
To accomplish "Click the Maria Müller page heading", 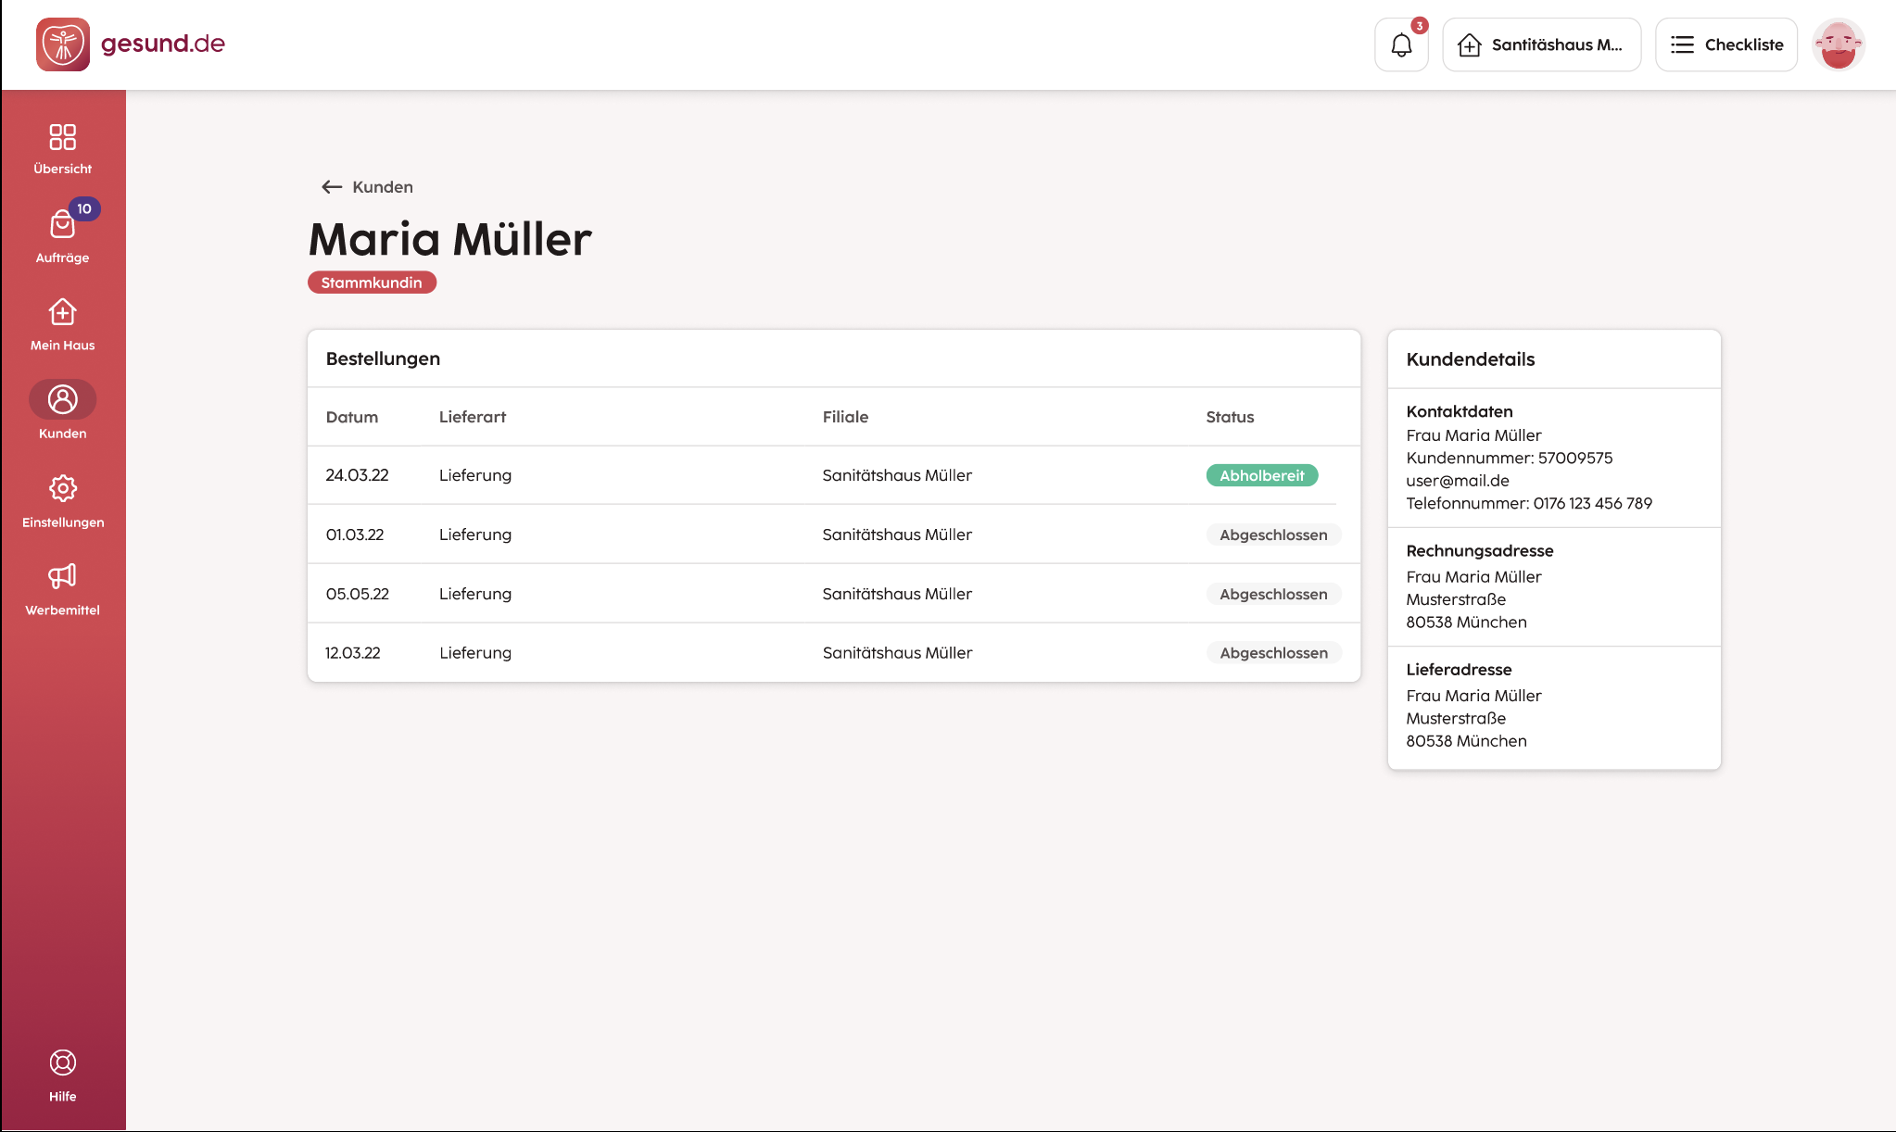I will 450,239.
